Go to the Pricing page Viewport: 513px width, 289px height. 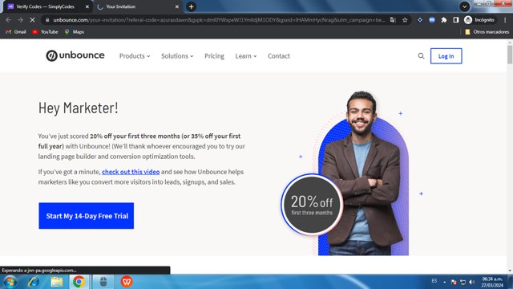pyautogui.click(x=214, y=56)
